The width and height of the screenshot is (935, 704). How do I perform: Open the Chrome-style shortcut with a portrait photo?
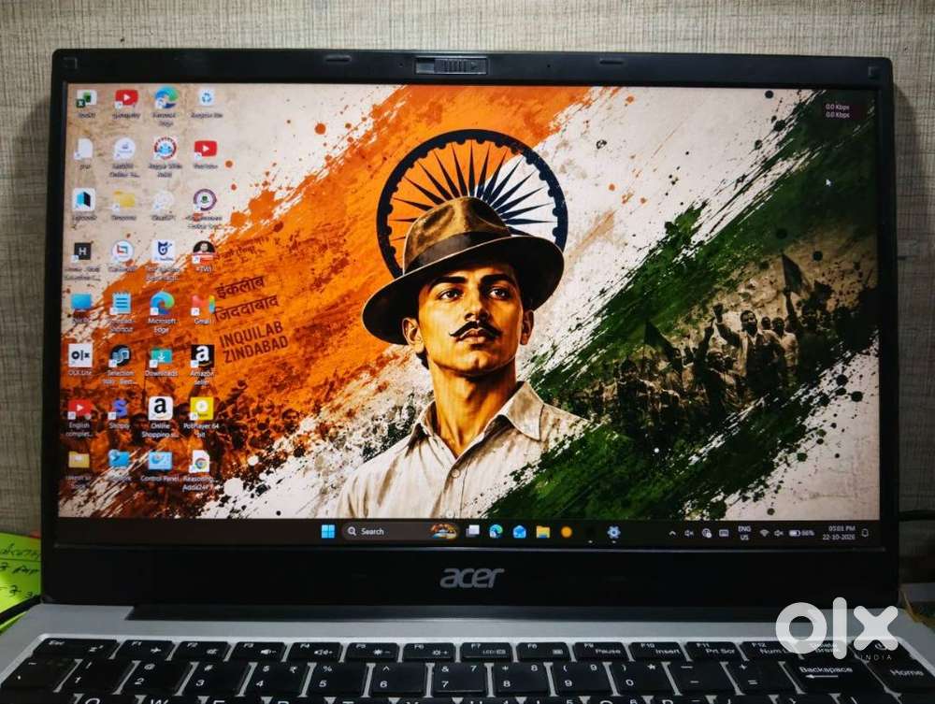(204, 257)
